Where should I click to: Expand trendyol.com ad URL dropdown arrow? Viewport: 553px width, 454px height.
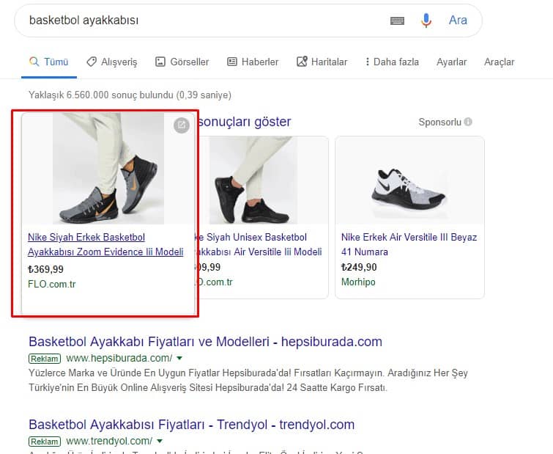point(160,441)
